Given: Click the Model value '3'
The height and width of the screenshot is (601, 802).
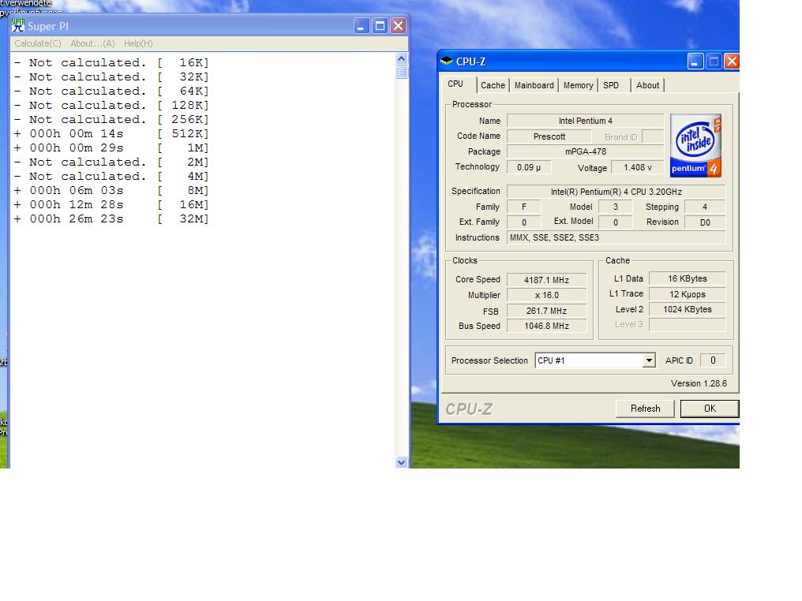Looking at the screenshot, I should point(615,207).
